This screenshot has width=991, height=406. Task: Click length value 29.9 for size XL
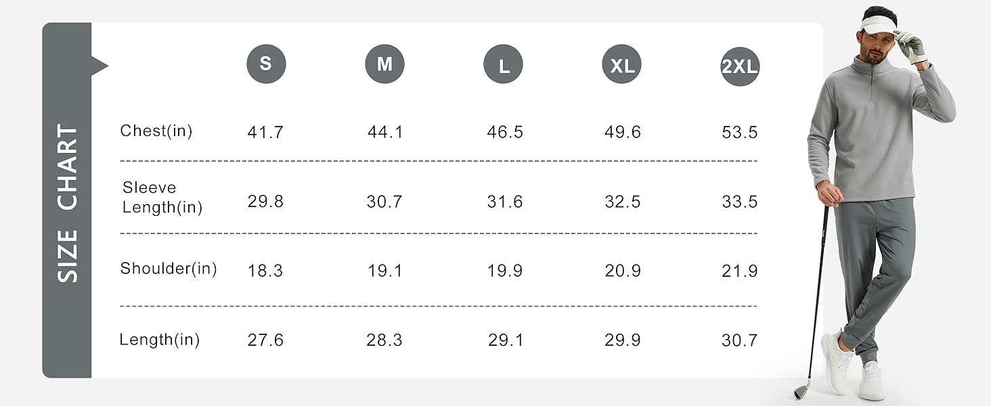tap(622, 340)
